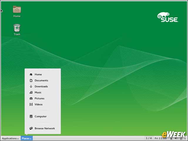Select Videos in the Places menu
Screen dimensions: 188x141
click(43, 105)
